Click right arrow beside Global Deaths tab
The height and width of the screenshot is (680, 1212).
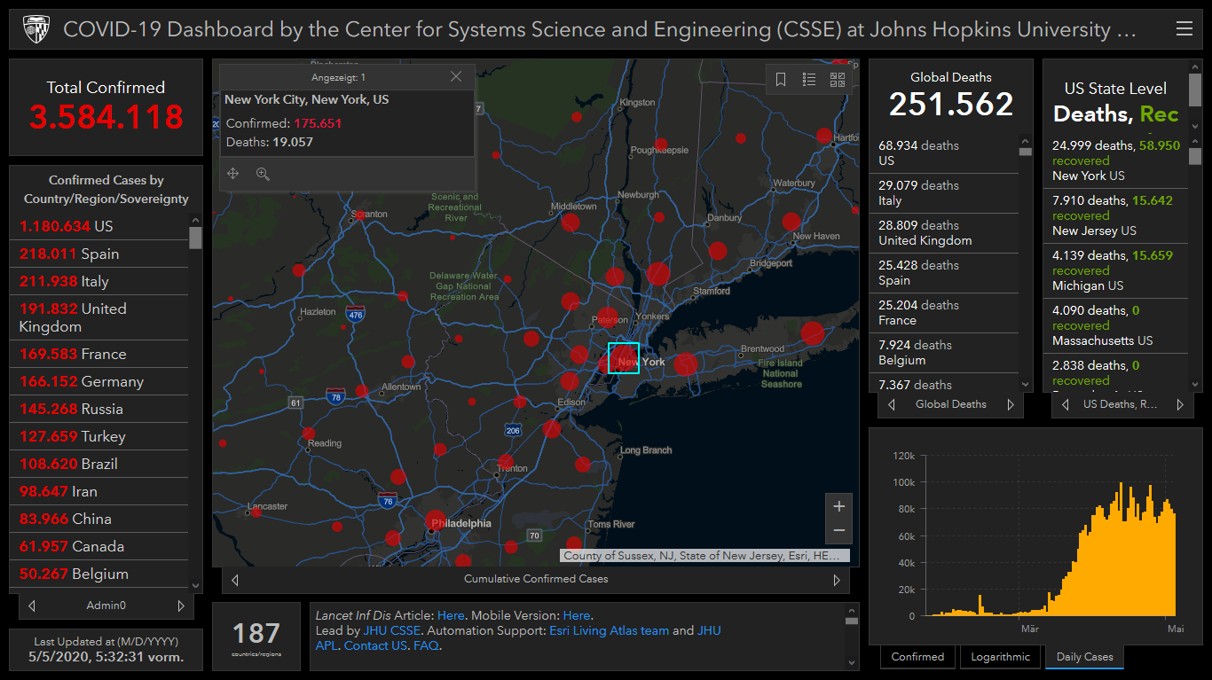tap(1010, 404)
